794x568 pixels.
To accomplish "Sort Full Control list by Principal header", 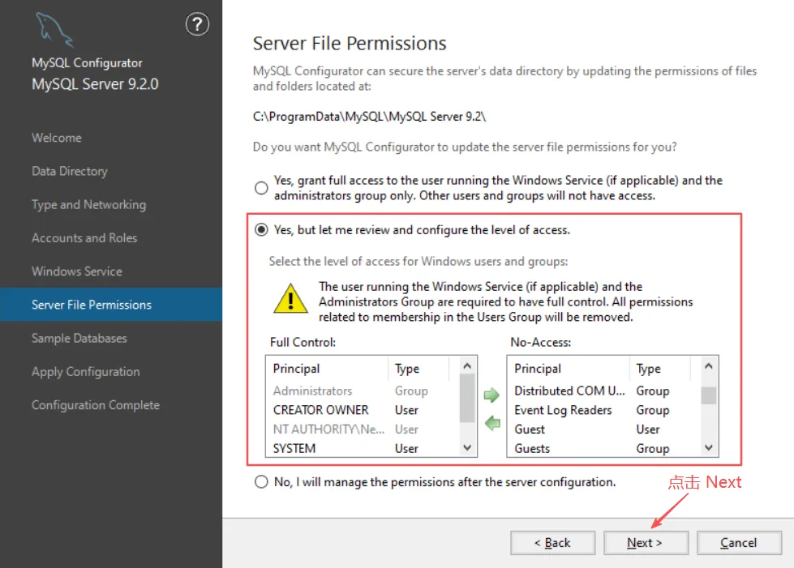I will tap(297, 369).
